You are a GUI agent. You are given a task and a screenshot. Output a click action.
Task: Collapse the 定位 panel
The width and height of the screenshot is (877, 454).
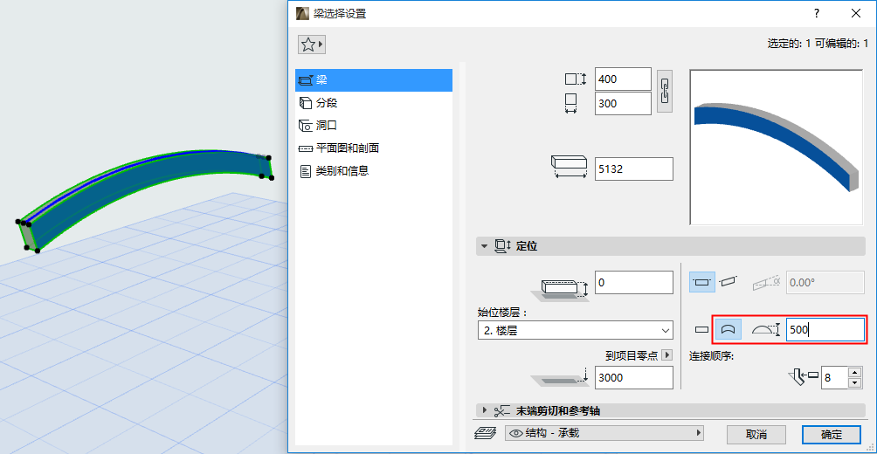pyautogui.click(x=485, y=246)
